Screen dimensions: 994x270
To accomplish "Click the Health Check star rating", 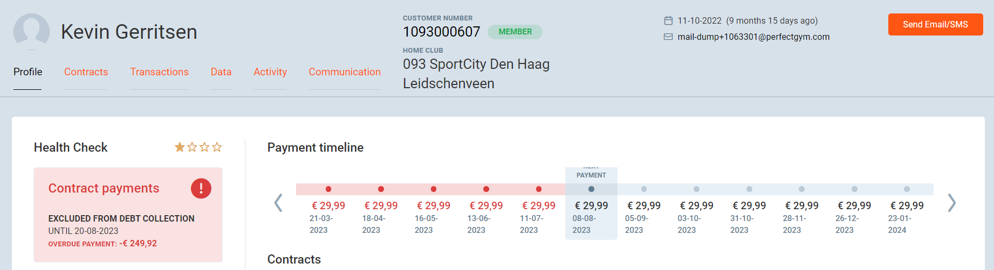I will (198, 147).
